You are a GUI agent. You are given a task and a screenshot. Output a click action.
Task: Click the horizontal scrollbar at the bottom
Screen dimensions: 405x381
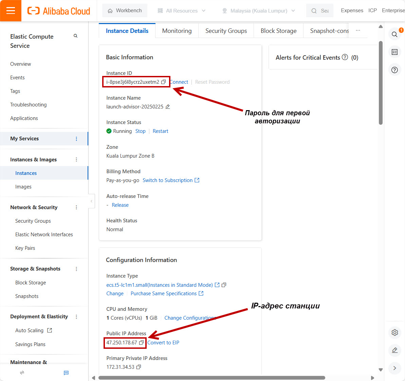pyautogui.click(x=211, y=378)
